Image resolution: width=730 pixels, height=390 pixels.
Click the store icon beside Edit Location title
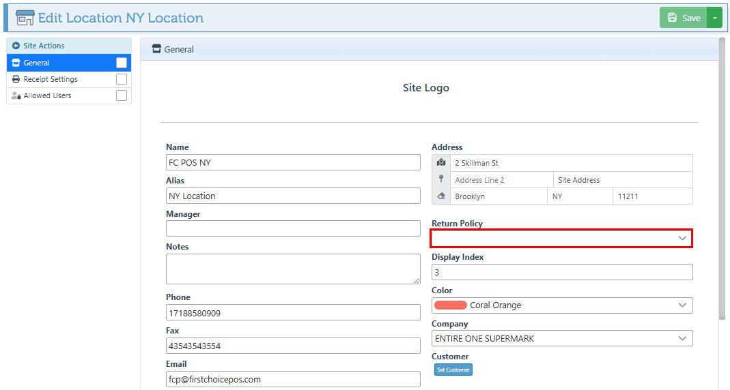click(x=25, y=18)
